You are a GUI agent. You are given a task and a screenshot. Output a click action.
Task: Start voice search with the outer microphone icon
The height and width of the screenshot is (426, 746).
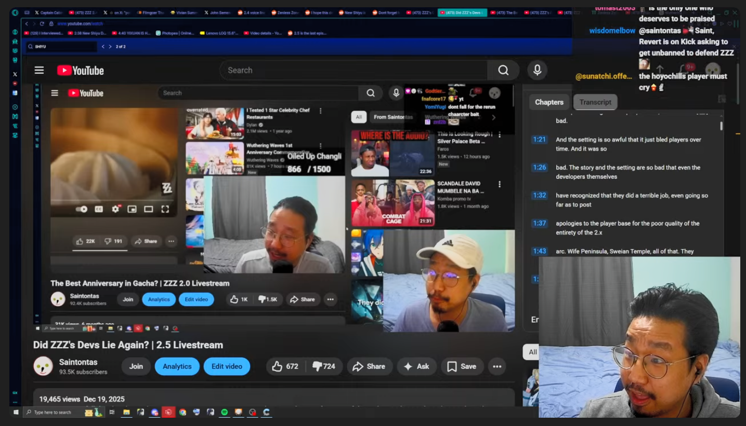[538, 70]
